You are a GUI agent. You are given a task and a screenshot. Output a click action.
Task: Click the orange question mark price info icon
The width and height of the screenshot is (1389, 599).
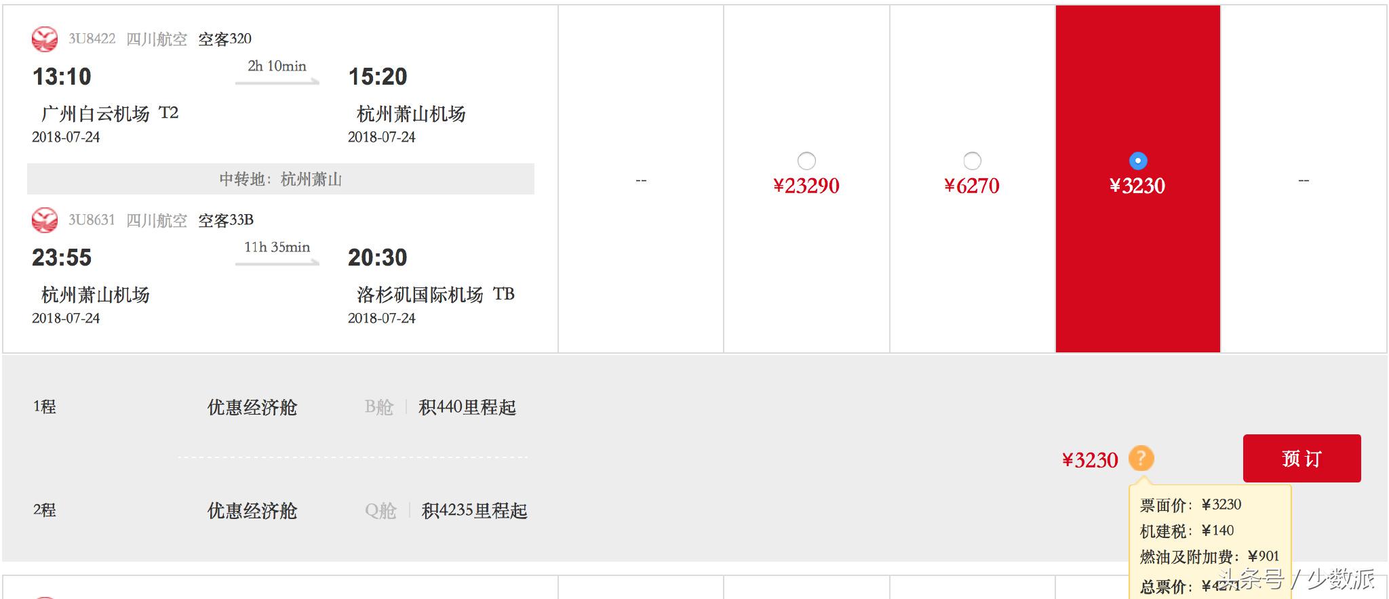(x=1141, y=459)
